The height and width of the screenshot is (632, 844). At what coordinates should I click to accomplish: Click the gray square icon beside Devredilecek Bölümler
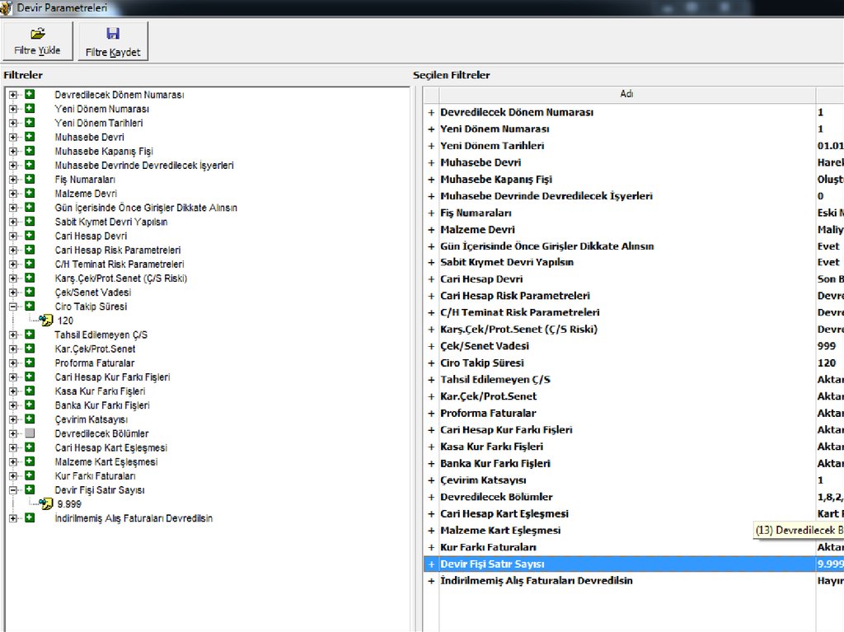tap(30, 433)
